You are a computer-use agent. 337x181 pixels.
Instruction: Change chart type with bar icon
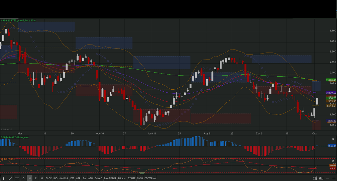(321, 178)
